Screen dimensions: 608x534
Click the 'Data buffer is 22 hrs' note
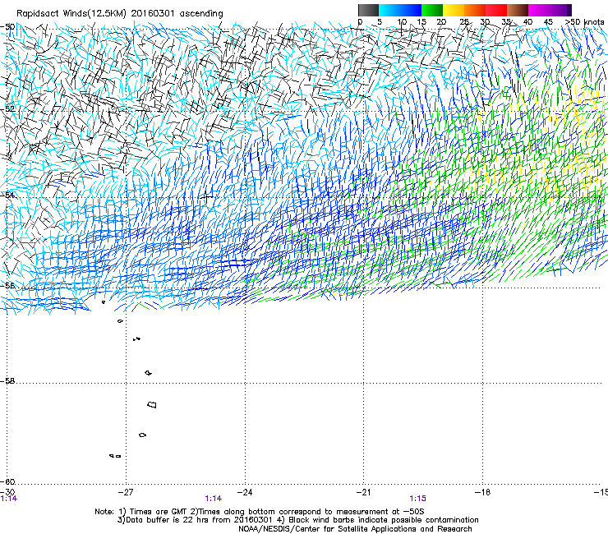click(298, 520)
